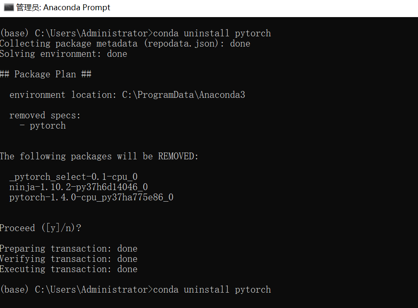Viewport: 418px width, 308px height.
Task: Click the 'pytorch-1.4.0-cpu_py37ha775e86_0' package entry
Action: (91, 197)
